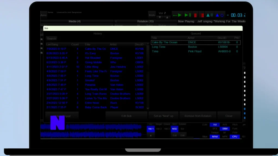Lower volume with the down arrow under Vol
Screen dimensions: 278x156
160,17
